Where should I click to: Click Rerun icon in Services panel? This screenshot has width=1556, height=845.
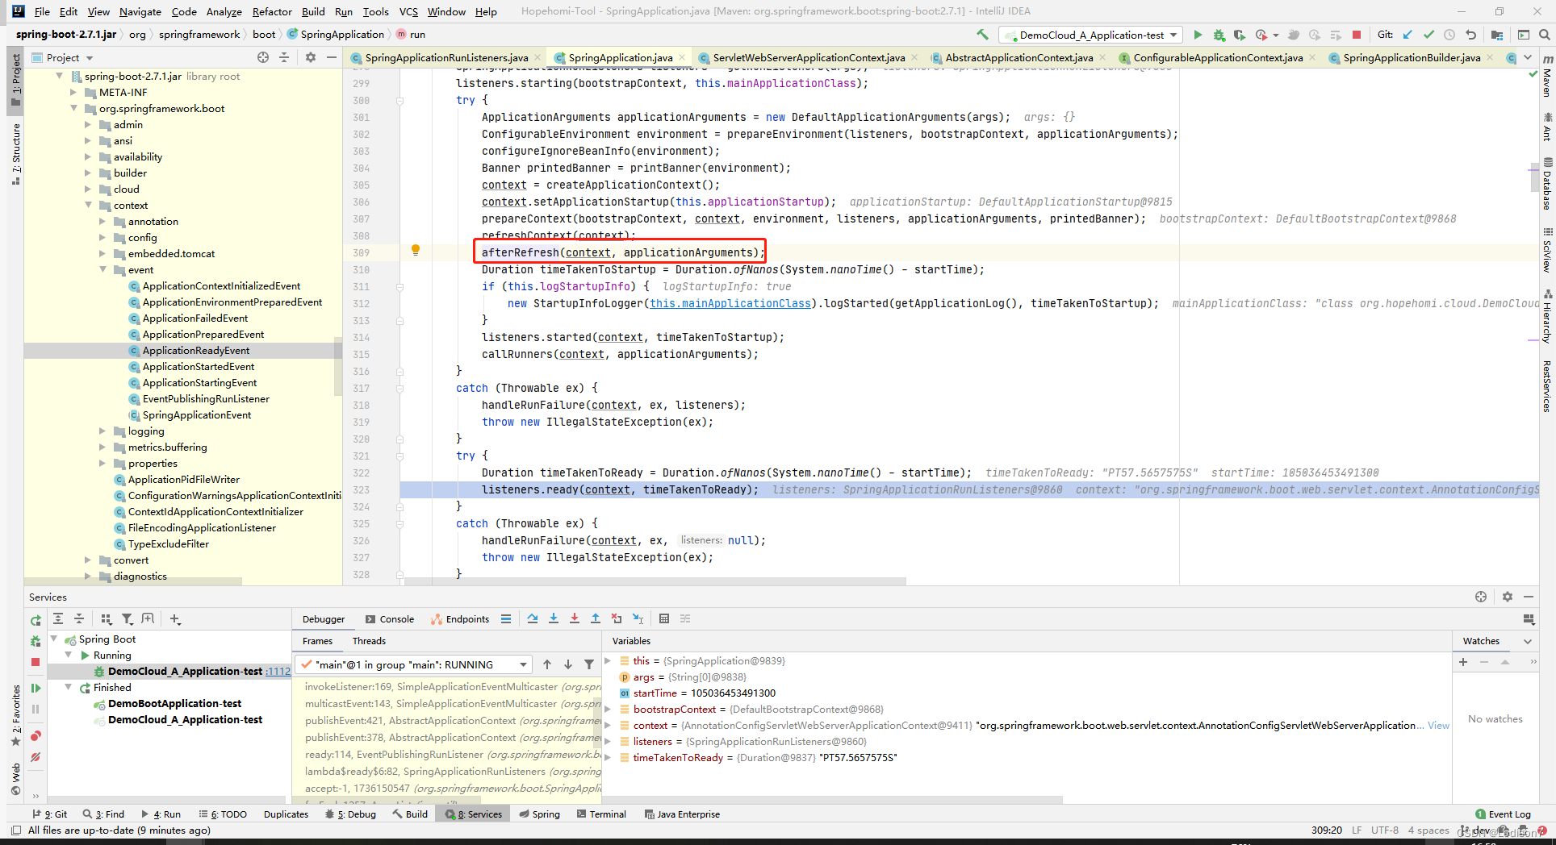coord(36,620)
